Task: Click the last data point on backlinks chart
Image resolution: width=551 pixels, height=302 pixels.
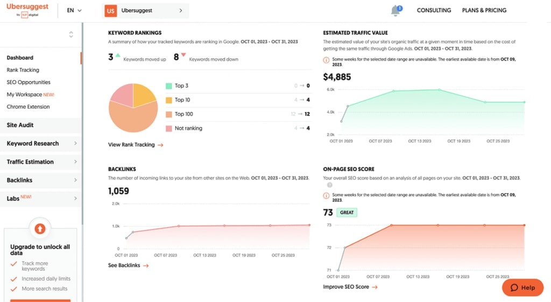Action: coord(309,225)
